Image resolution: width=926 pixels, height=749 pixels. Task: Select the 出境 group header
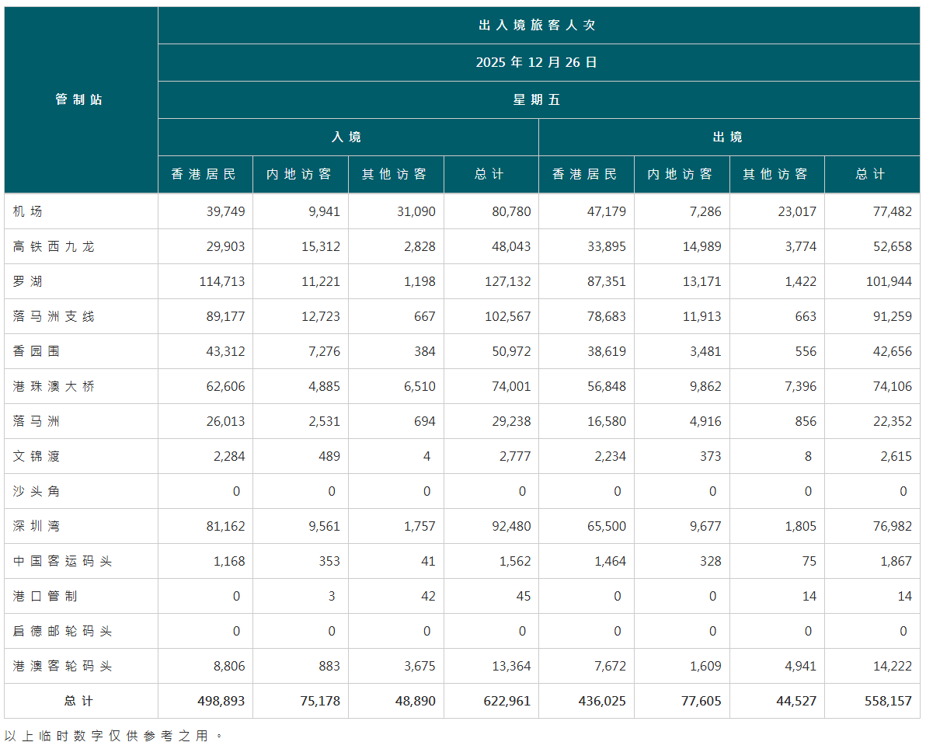pyautogui.click(x=729, y=137)
